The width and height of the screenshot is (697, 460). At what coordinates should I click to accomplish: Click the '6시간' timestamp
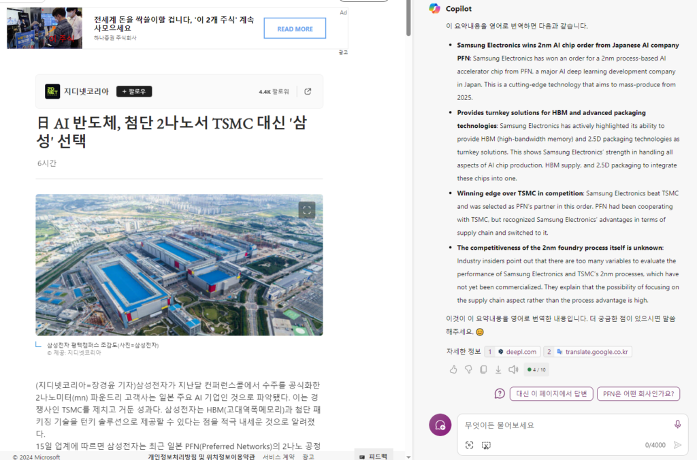point(47,163)
